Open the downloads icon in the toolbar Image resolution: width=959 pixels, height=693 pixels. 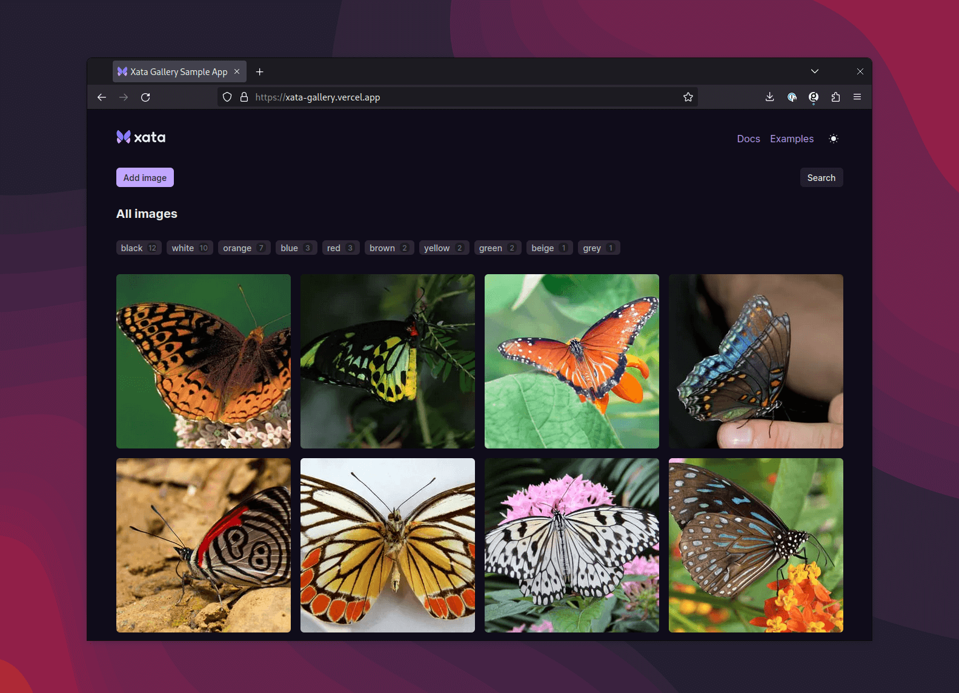click(x=770, y=97)
